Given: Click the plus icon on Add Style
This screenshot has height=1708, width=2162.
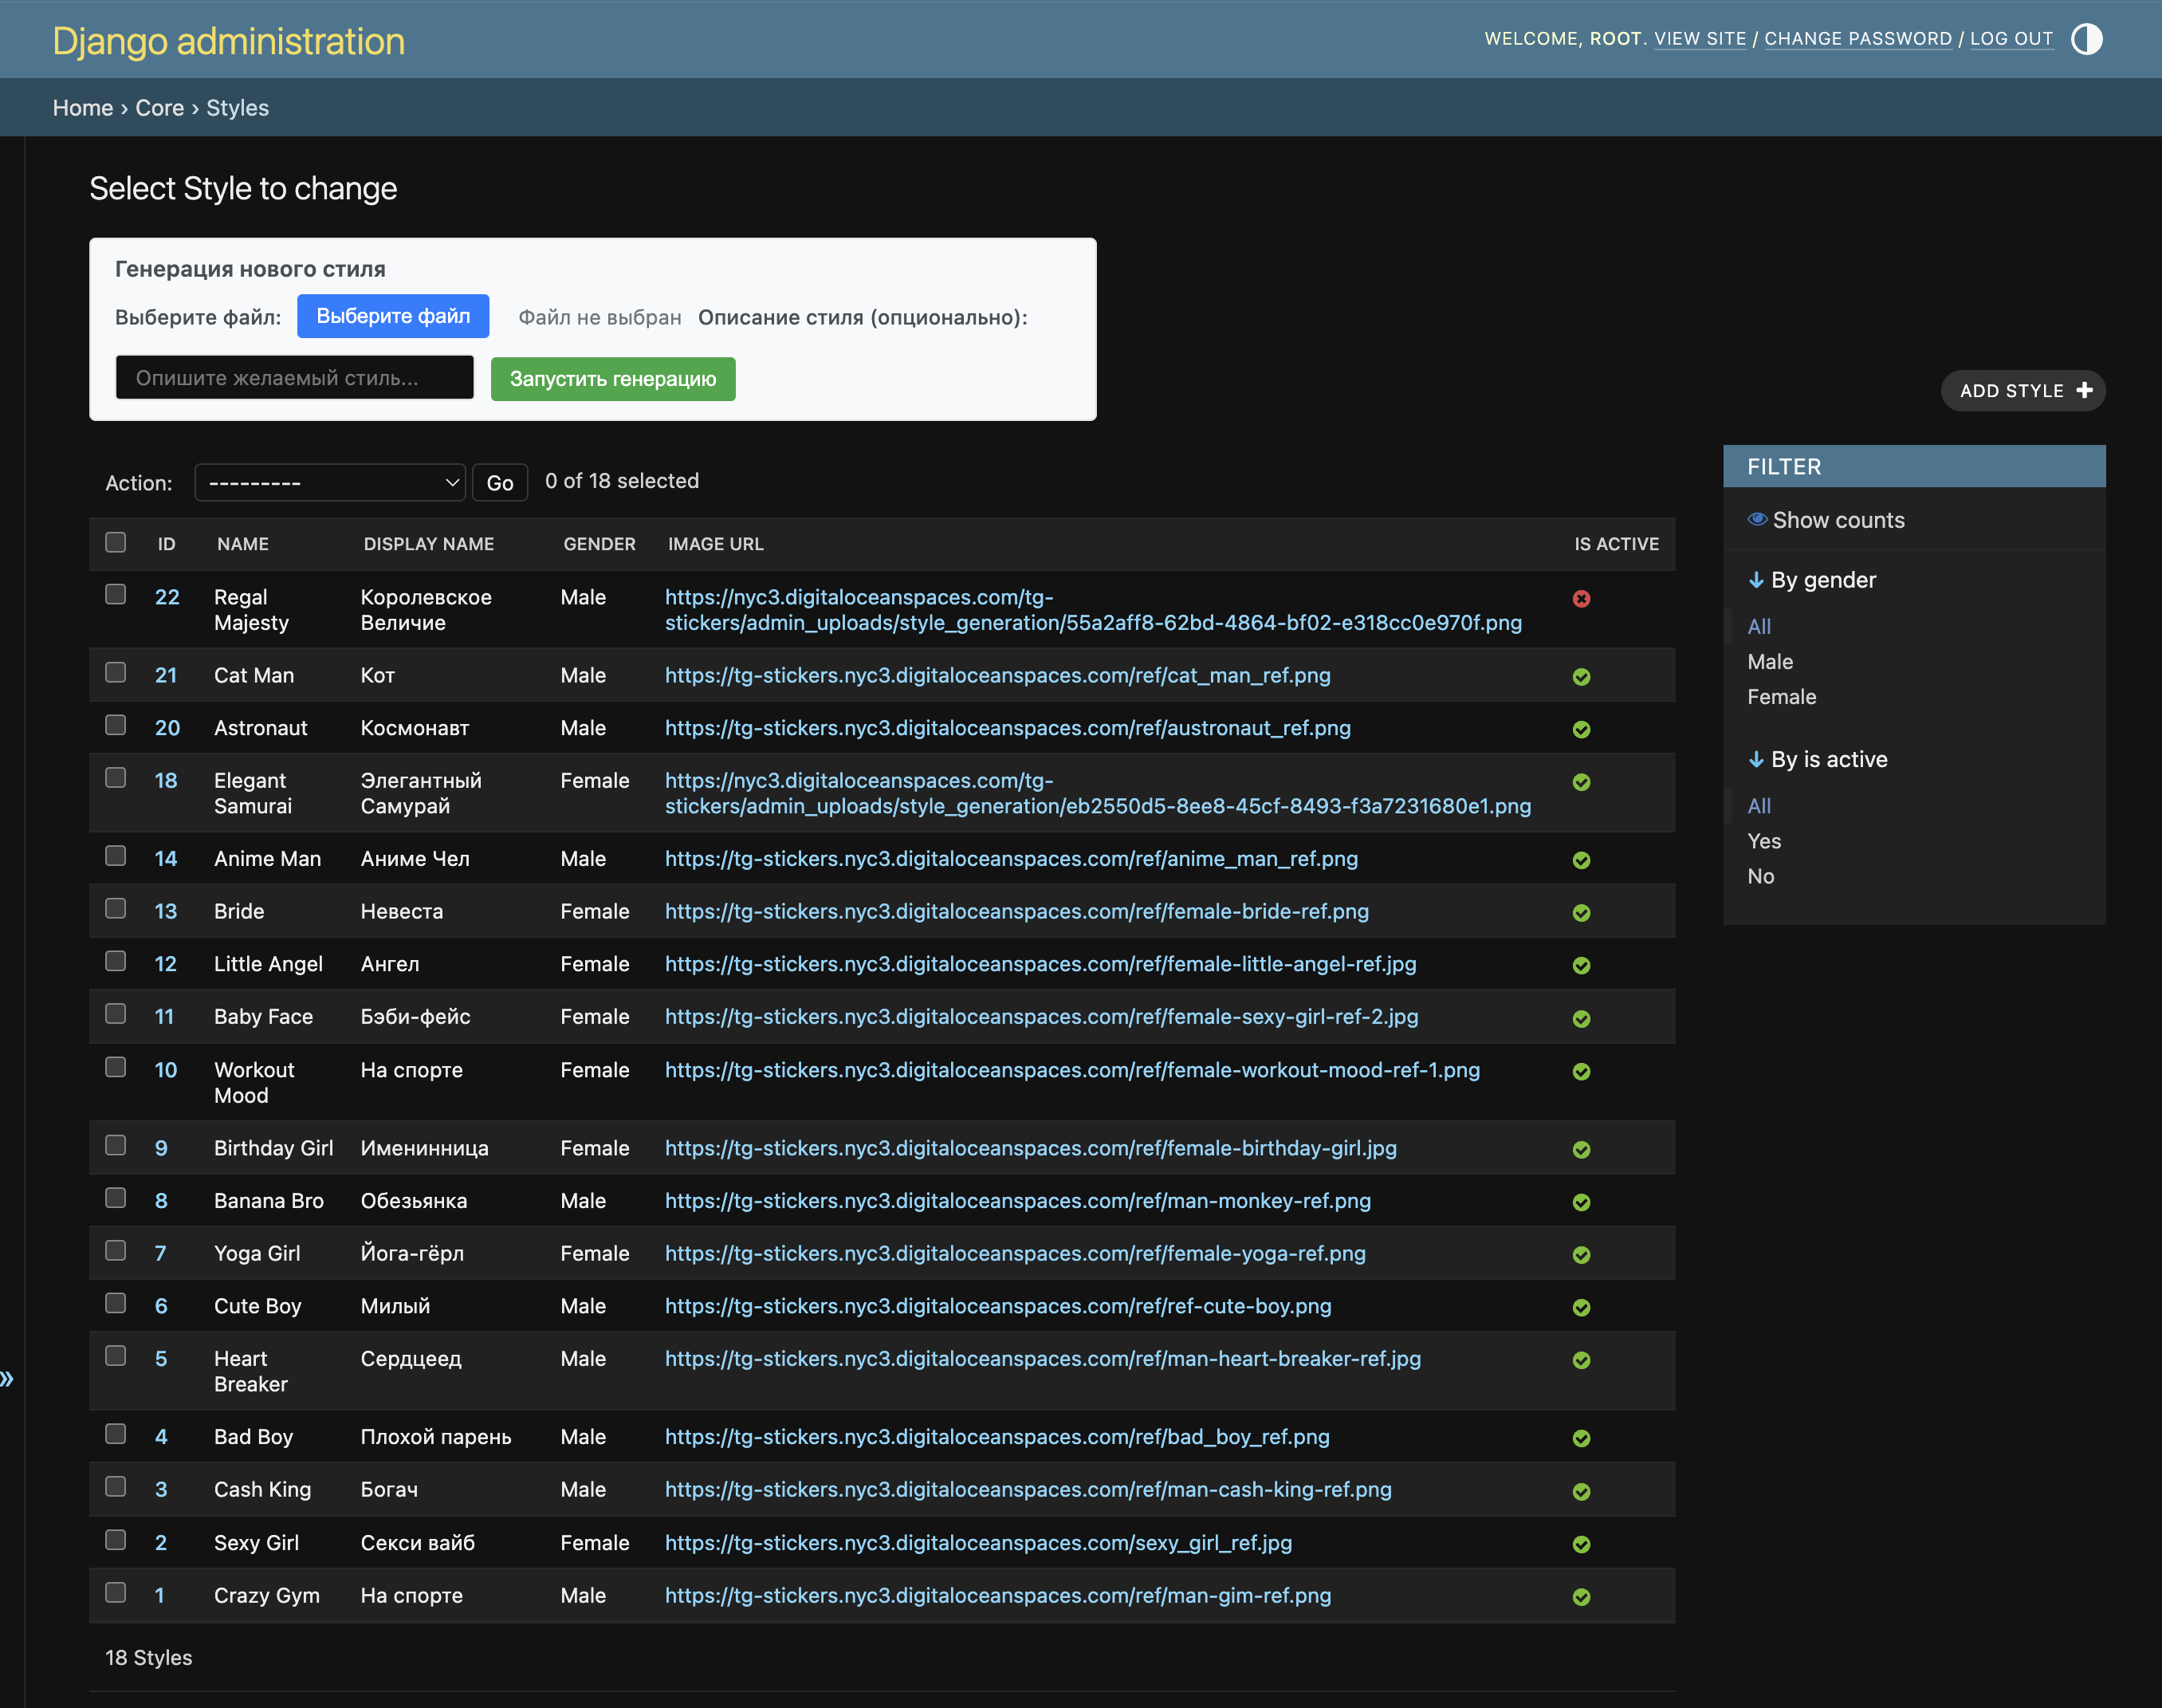Looking at the screenshot, I should click(2084, 390).
